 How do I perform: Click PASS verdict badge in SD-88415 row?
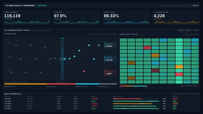pyautogui.click(x=174, y=101)
